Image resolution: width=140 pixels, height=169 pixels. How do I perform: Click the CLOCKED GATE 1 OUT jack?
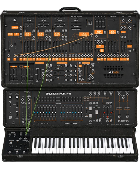111,94
